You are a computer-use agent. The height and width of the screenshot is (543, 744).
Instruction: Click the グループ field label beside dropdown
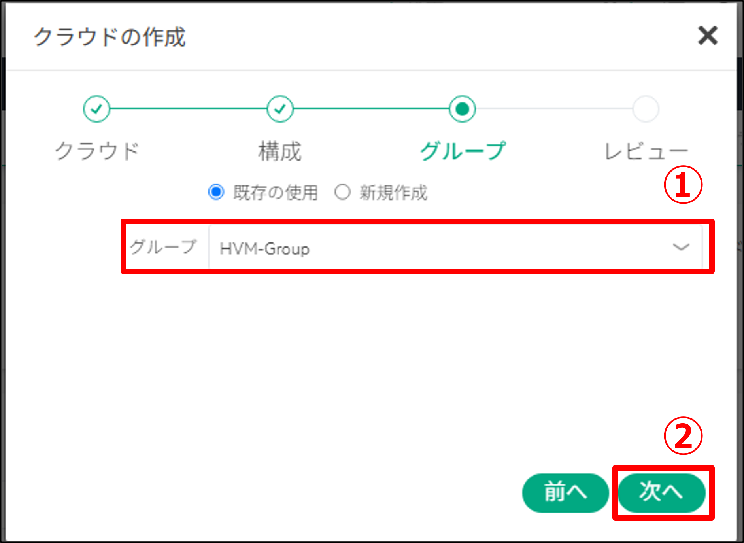click(164, 247)
